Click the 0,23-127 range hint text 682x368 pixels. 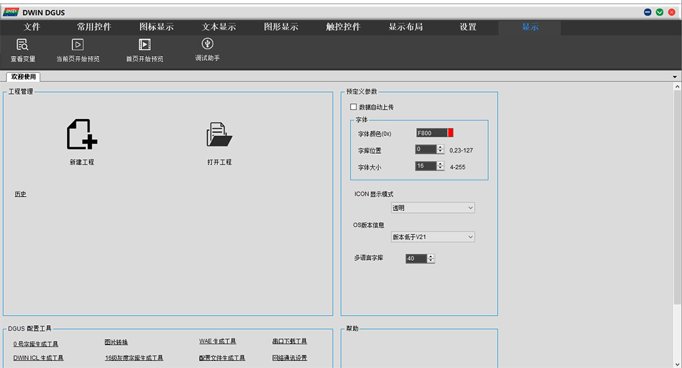(x=461, y=150)
